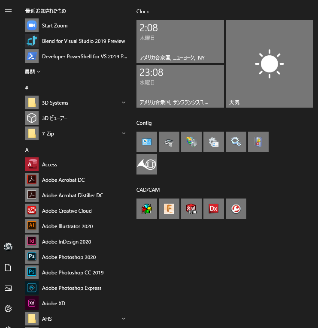Open Devices and Printers tile in Config

click(169, 142)
